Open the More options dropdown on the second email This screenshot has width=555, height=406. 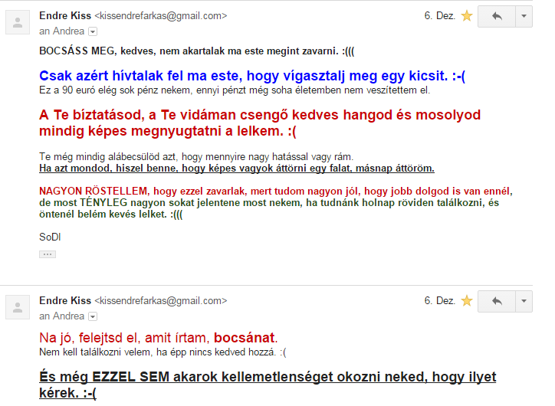pyautogui.click(x=524, y=301)
